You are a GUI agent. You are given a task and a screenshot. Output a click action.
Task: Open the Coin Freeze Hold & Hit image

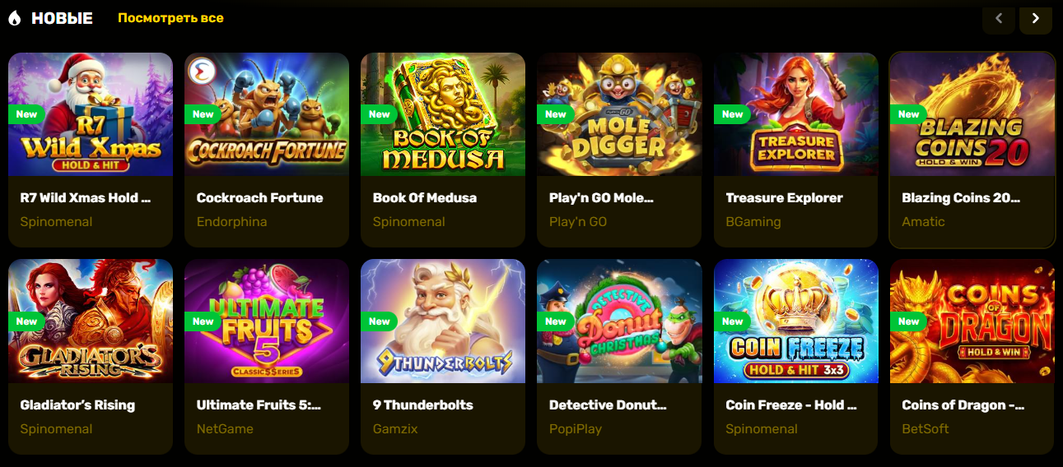(x=796, y=321)
